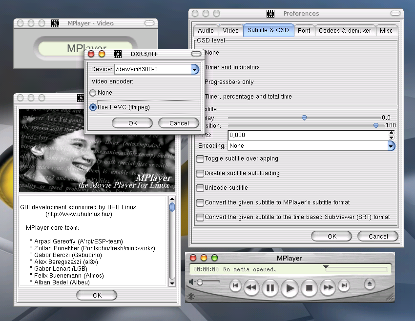
Task: Click the About scrollbar down arrow
Action: tap(172, 283)
